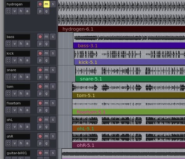Image resolution: width=185 pixels, height=159 pixels.
Task: Select the snare-5.1 region name bar
Action: coord(130,79)
